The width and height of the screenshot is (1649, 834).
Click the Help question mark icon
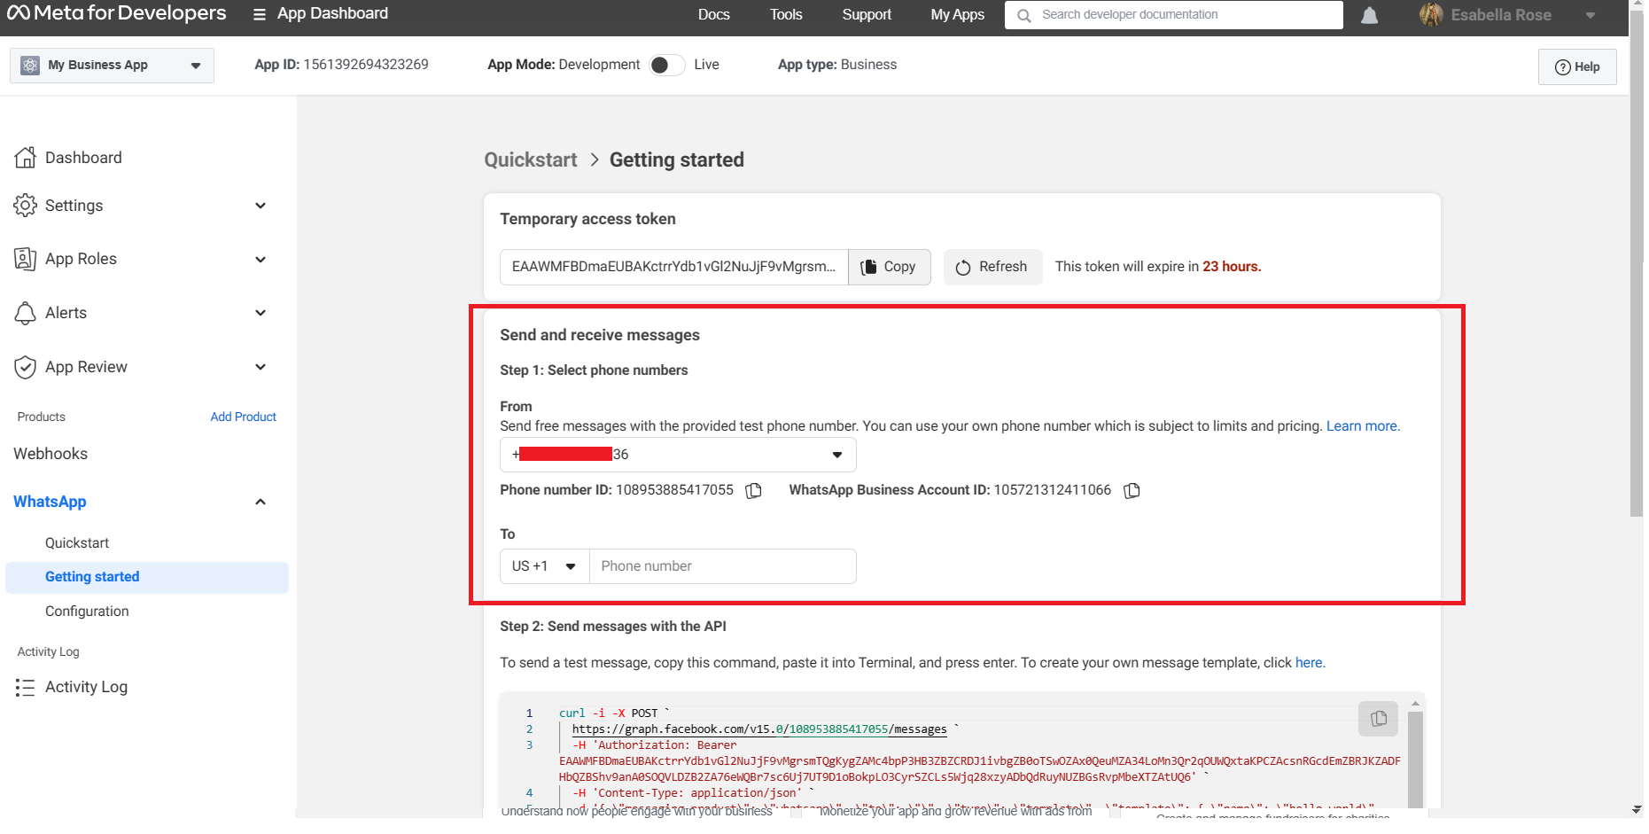1563,67
